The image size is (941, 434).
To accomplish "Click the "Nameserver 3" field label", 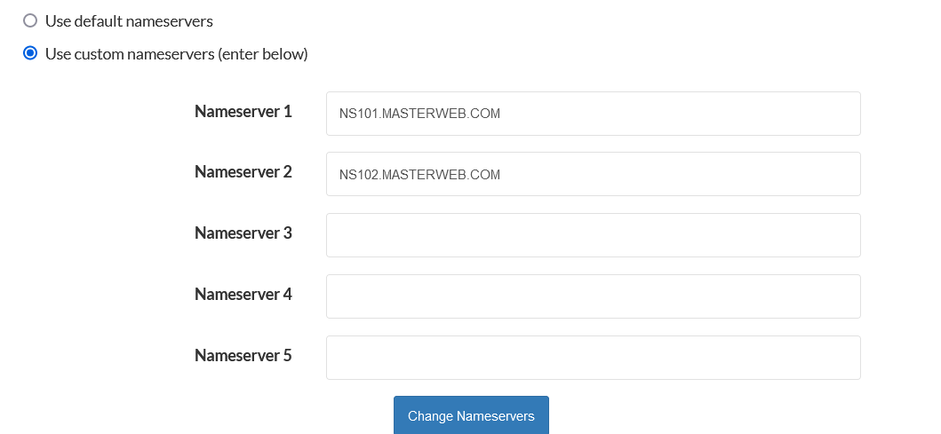I will pyautogui.click(x=243, y=233).
